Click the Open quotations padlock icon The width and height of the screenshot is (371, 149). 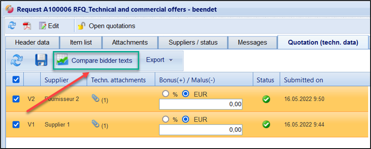click(x=82, y=26)
